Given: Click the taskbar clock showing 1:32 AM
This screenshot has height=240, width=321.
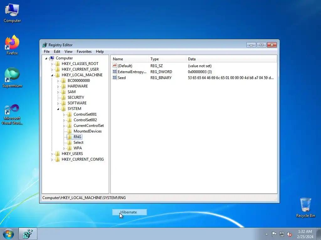Looking at the screenshot, I should (305, 234).
